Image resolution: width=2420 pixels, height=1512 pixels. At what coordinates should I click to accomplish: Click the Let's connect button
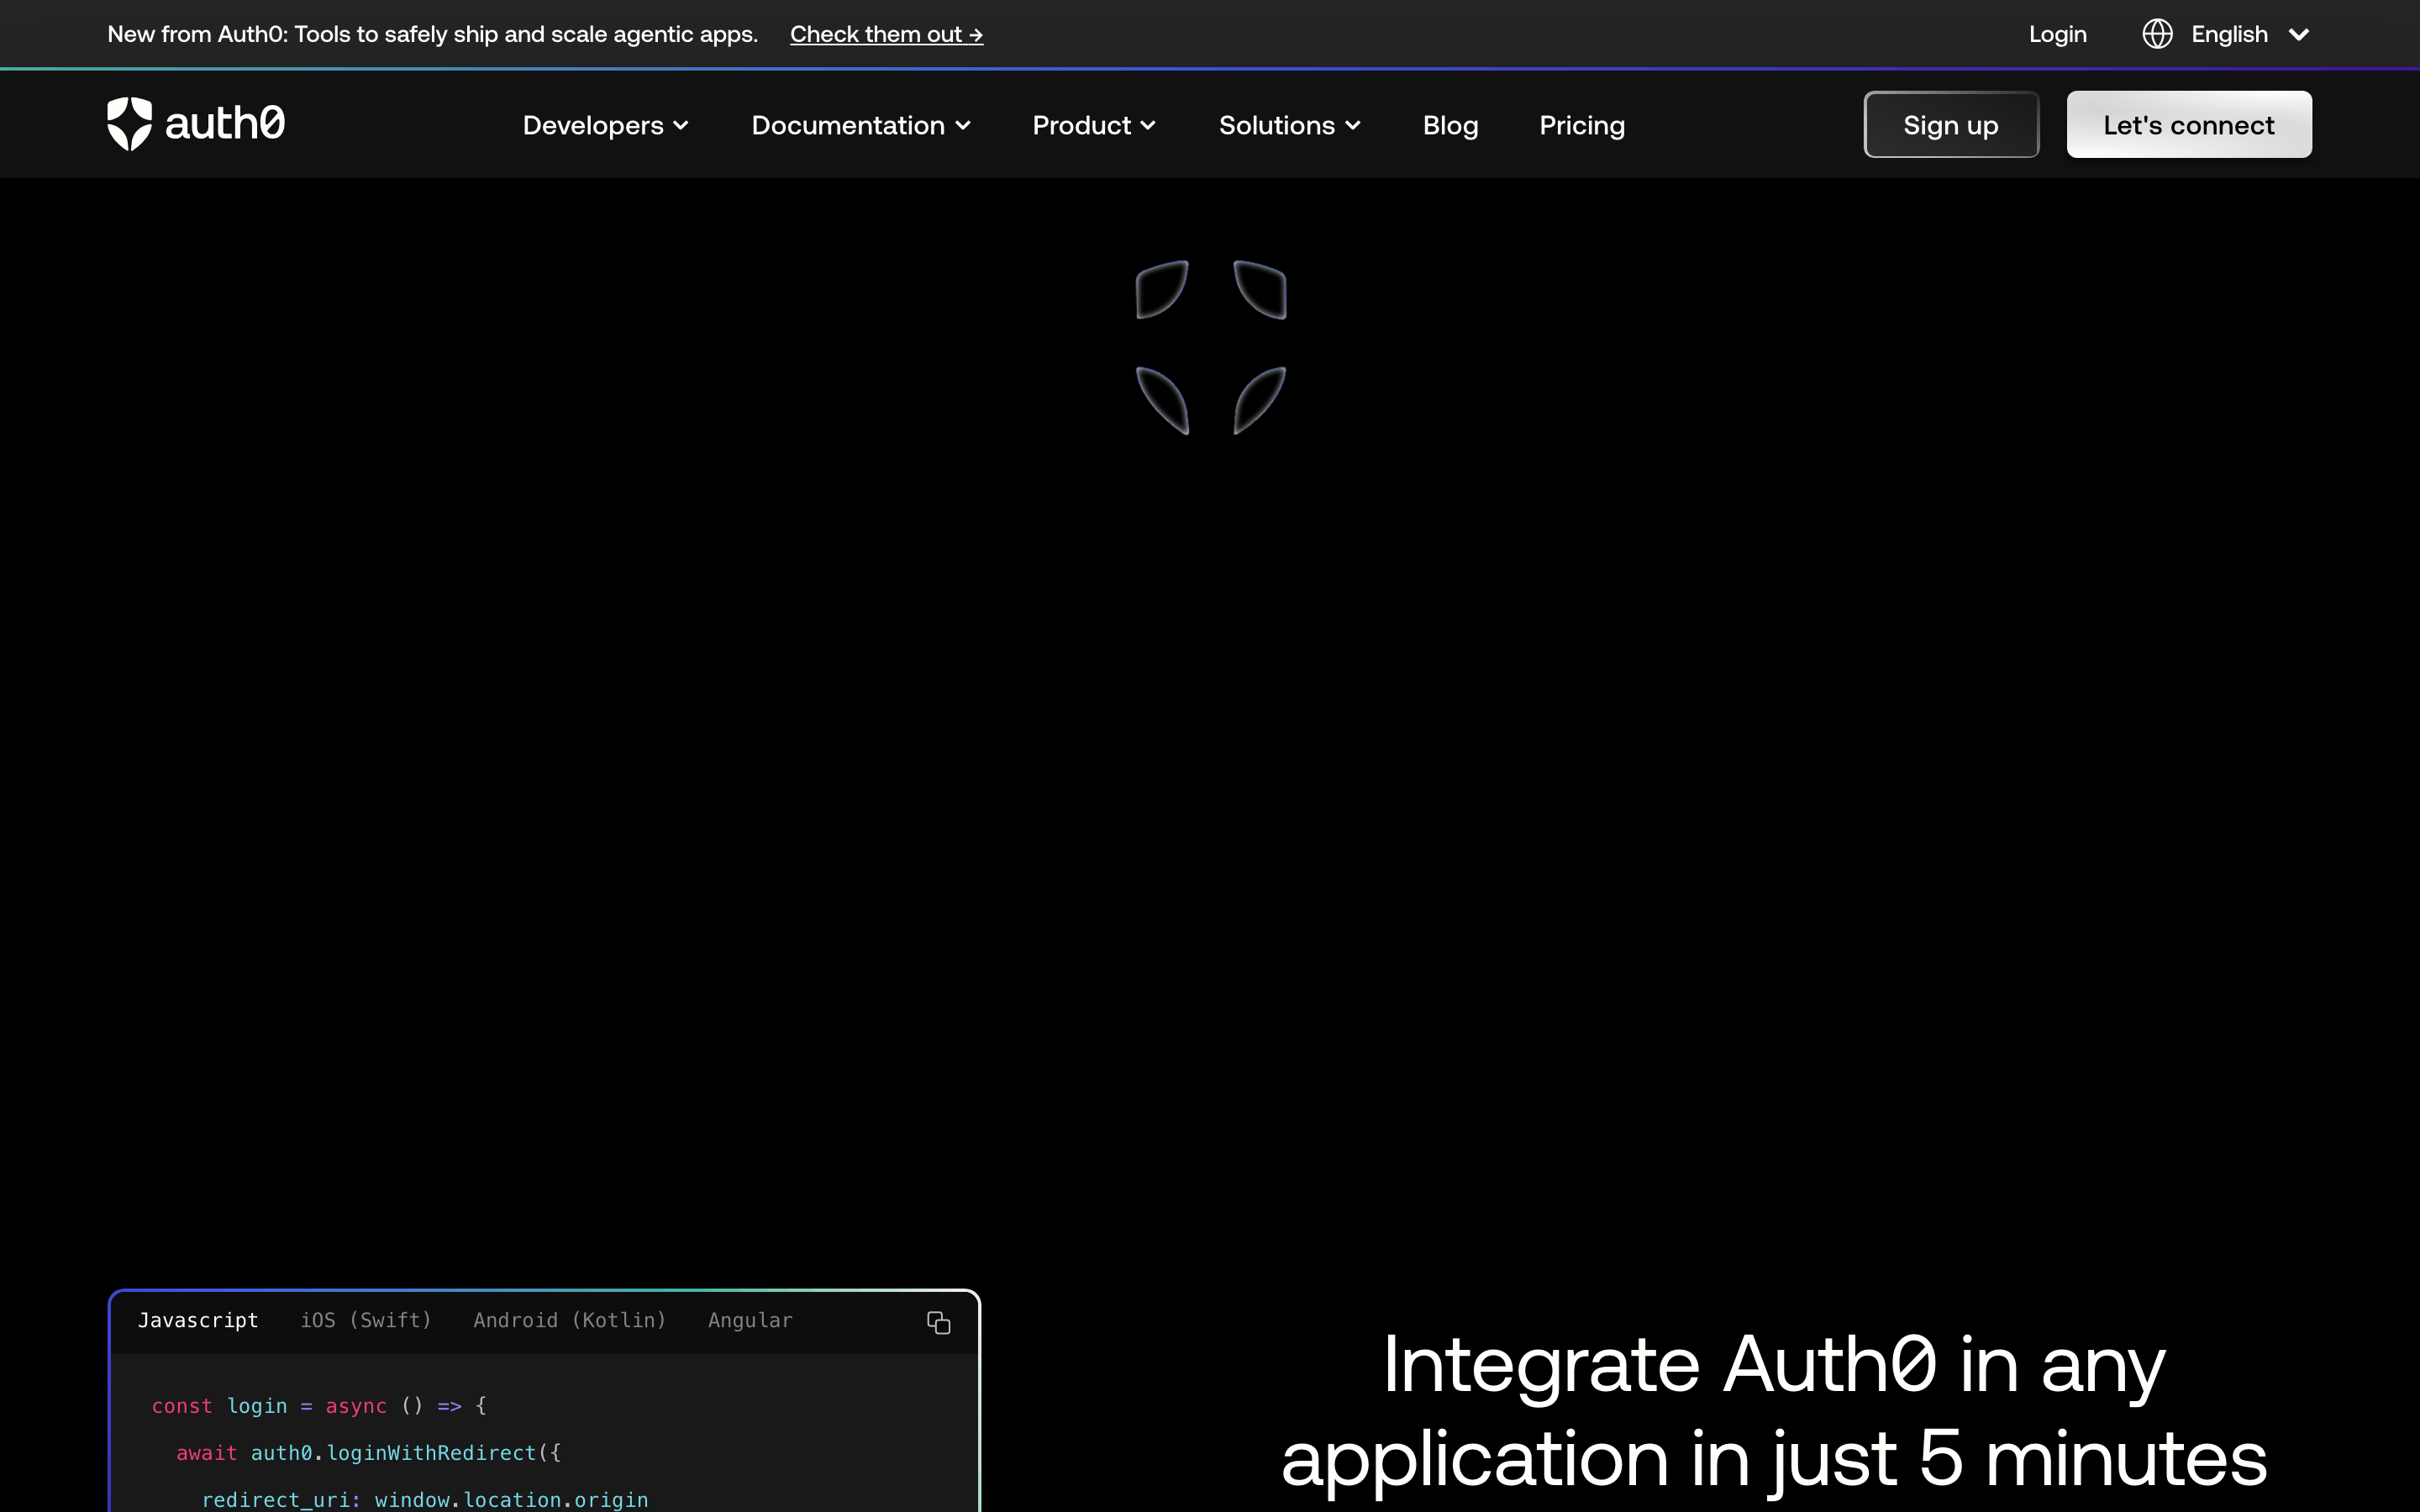coord(2189,124)
